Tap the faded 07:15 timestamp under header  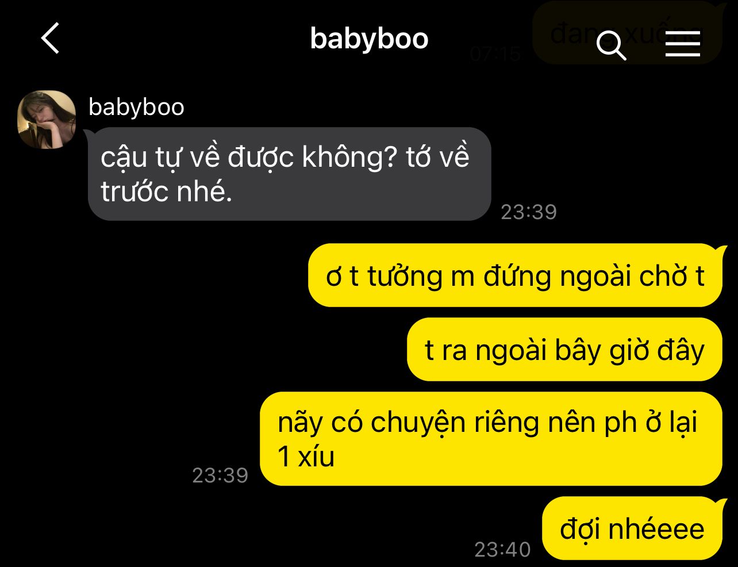pyautogui.click(x=495, y=54)
